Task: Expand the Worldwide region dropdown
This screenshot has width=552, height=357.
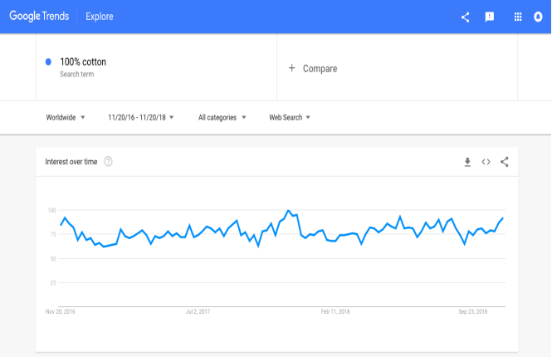Action: 66,118
